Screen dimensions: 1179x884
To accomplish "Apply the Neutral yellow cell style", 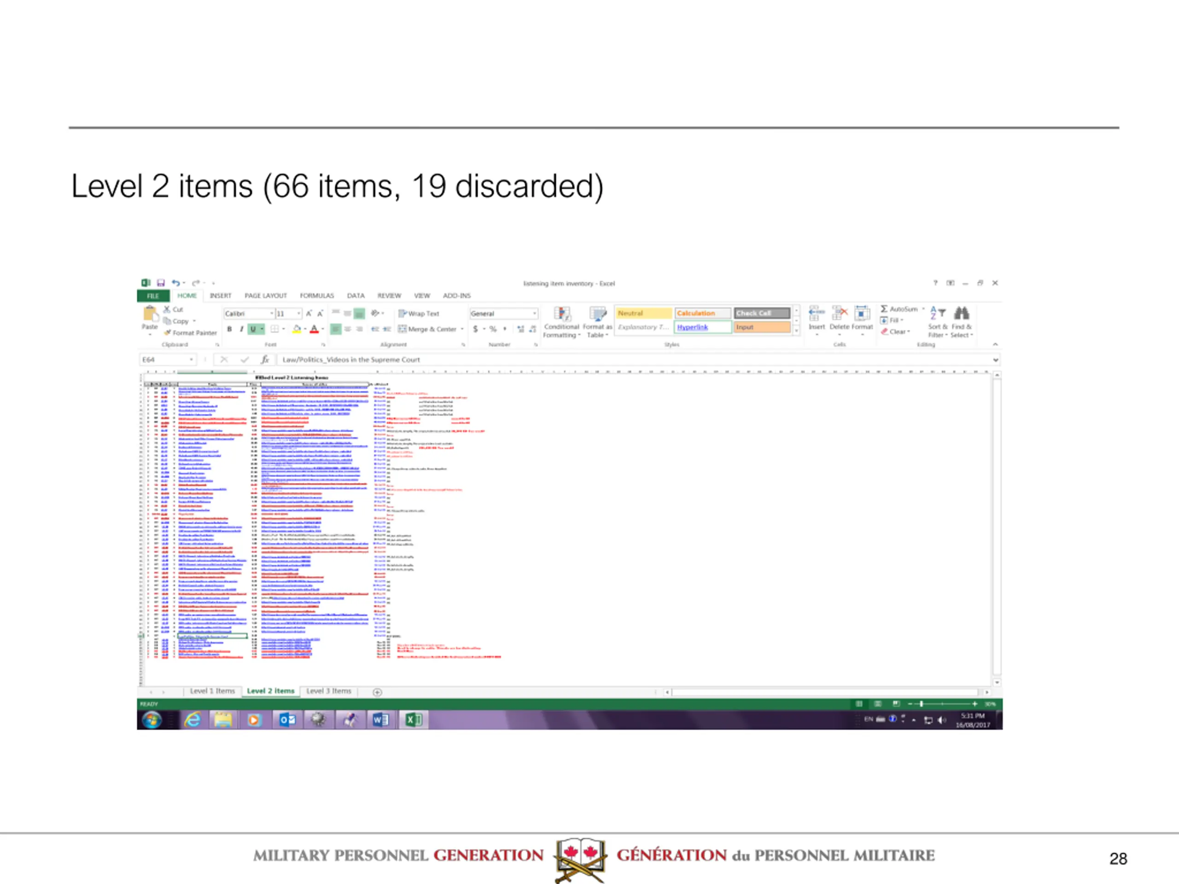I will point(643,314).
